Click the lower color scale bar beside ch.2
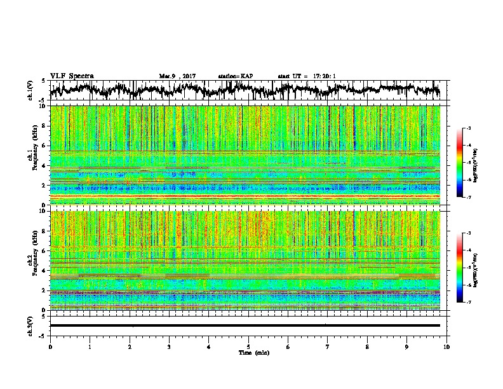 (460, 268)
